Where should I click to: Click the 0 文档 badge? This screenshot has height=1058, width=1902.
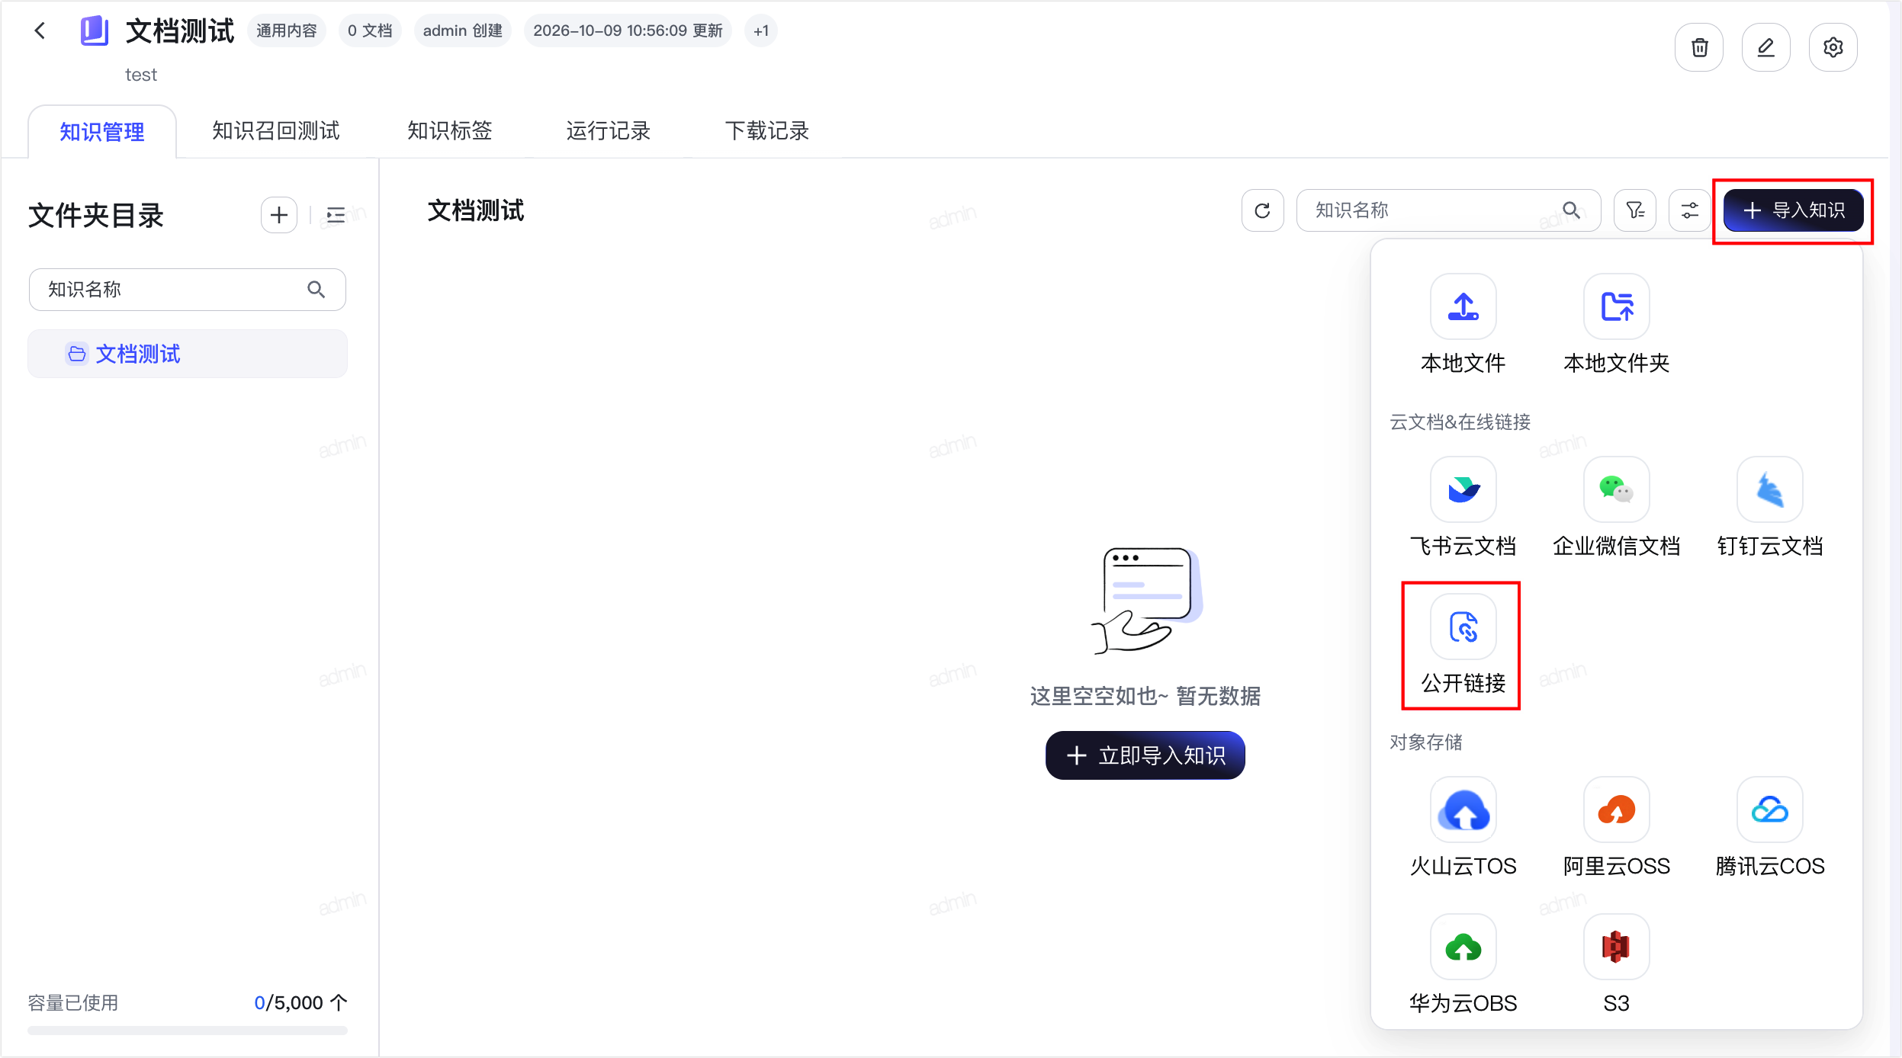pyautogui.click(x=370, y=30)
